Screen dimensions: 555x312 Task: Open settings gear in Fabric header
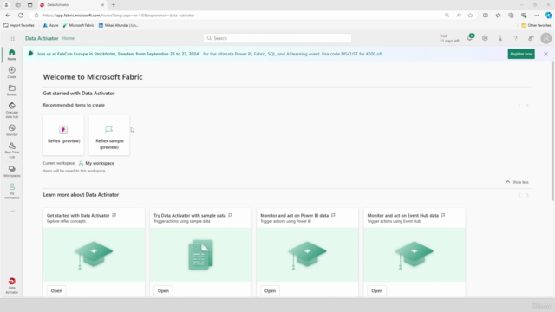click(x=485, y=38)
